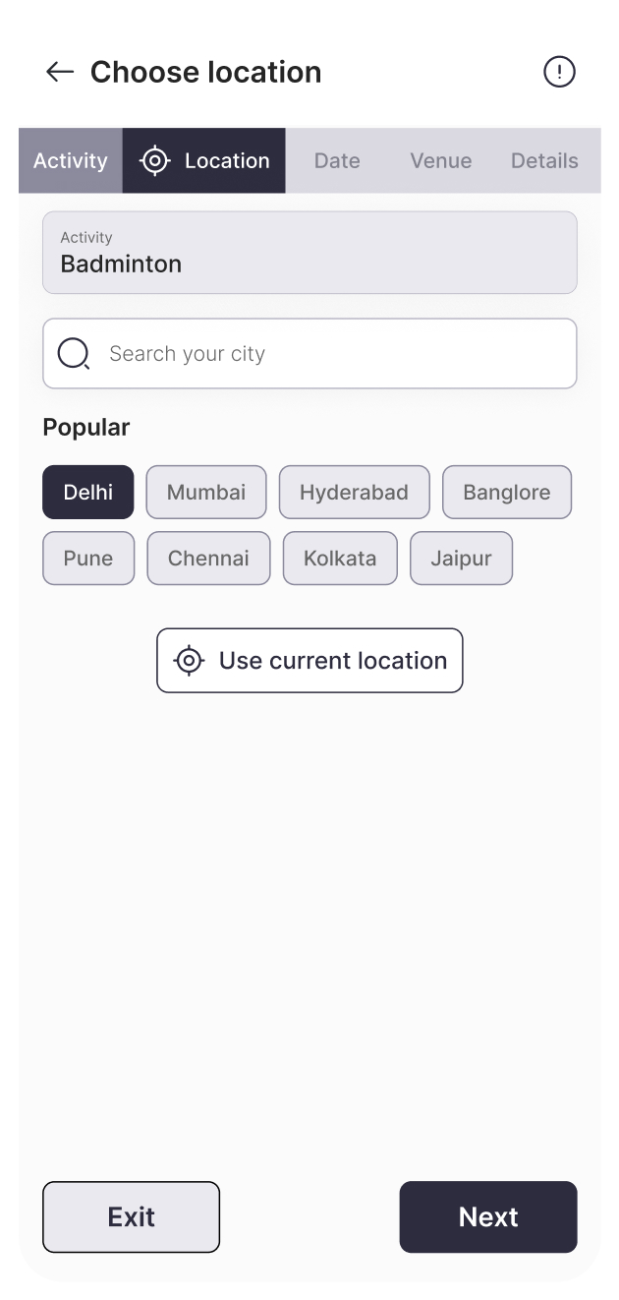Image resolution: width=619 pixels, height=1300 pixels.
Task: Click the search magnifier icon
Action: [74, 353]
